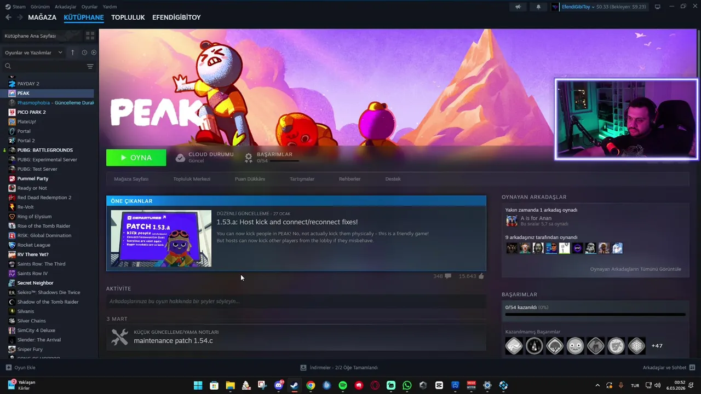
Task: Click the library search magnifier icon
Action: coord(8,66)
